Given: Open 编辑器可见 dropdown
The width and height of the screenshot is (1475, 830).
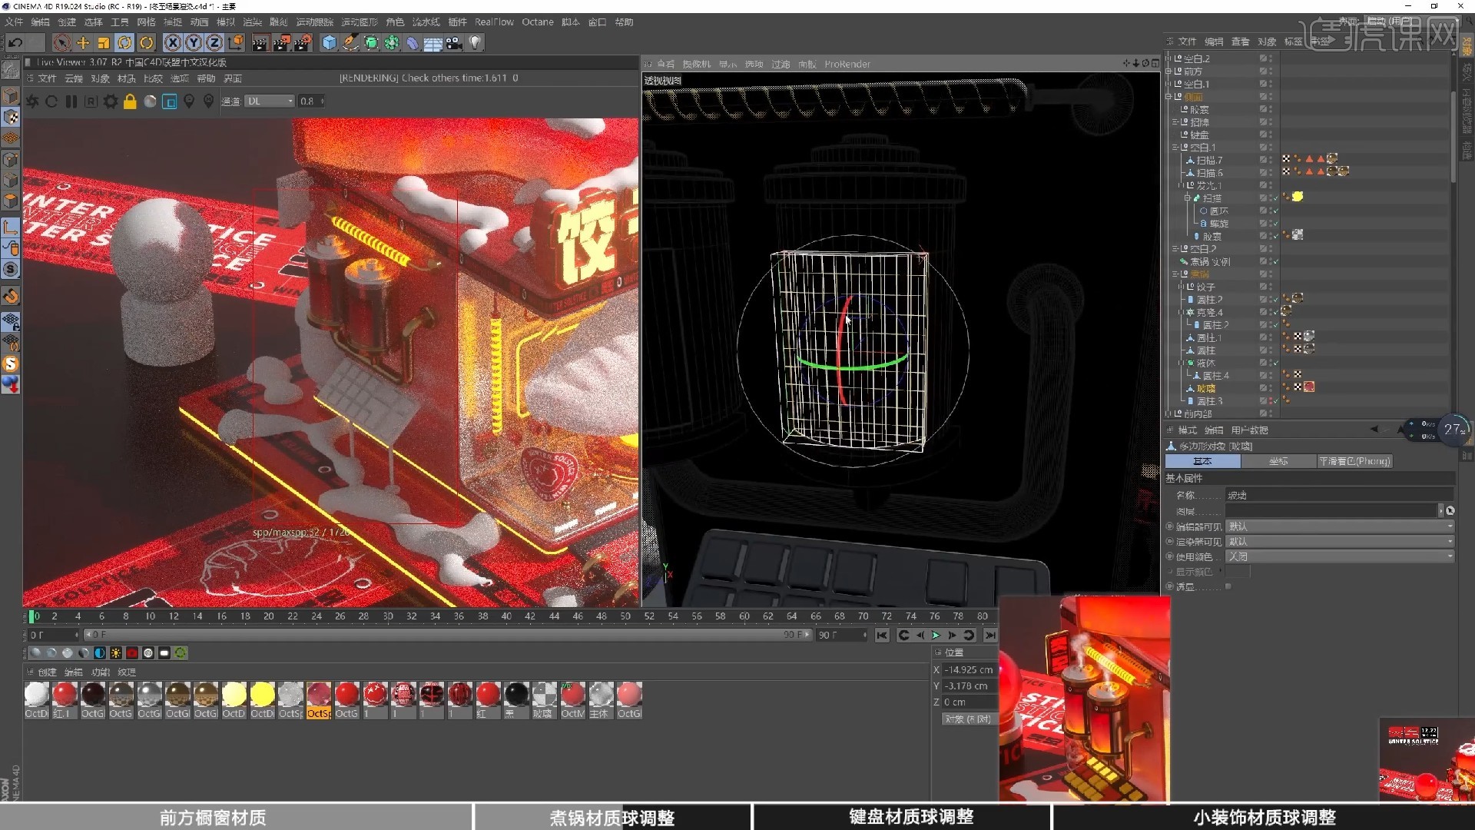Looking at the screenshot, I should [1339, 526].
